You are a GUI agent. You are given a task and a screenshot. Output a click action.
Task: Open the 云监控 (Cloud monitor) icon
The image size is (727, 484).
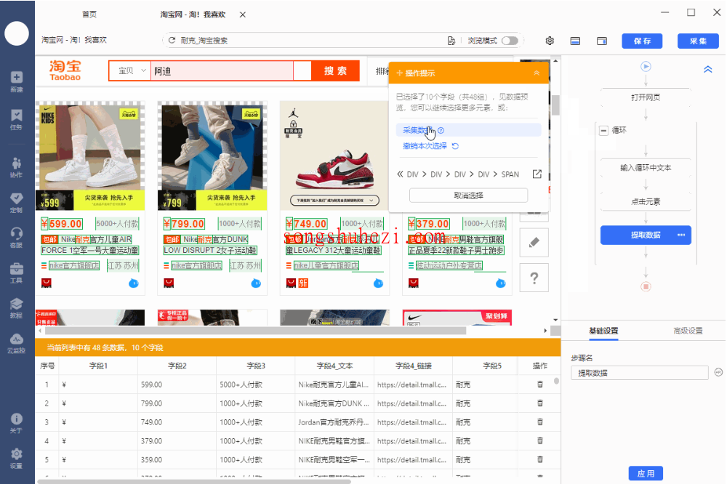point(17,343)
